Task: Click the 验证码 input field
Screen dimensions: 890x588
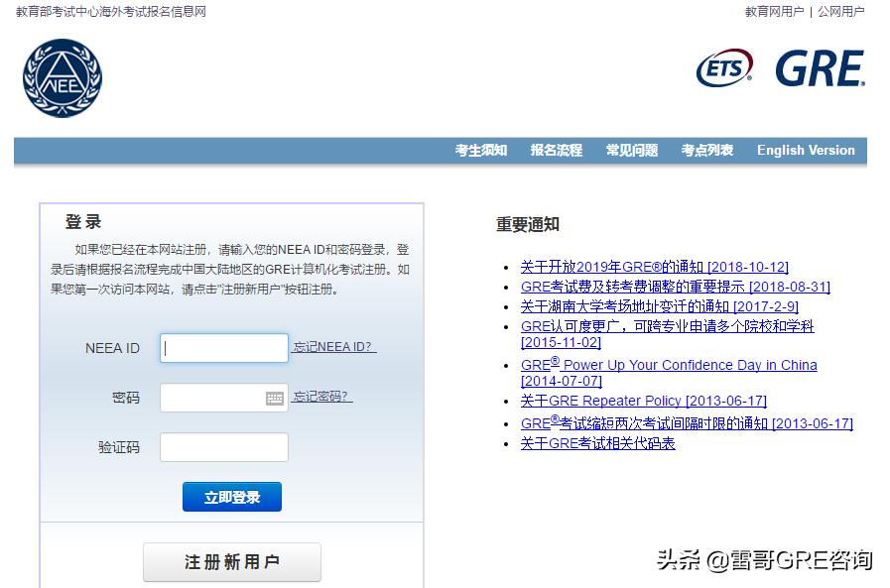Action: click(223, 447)
